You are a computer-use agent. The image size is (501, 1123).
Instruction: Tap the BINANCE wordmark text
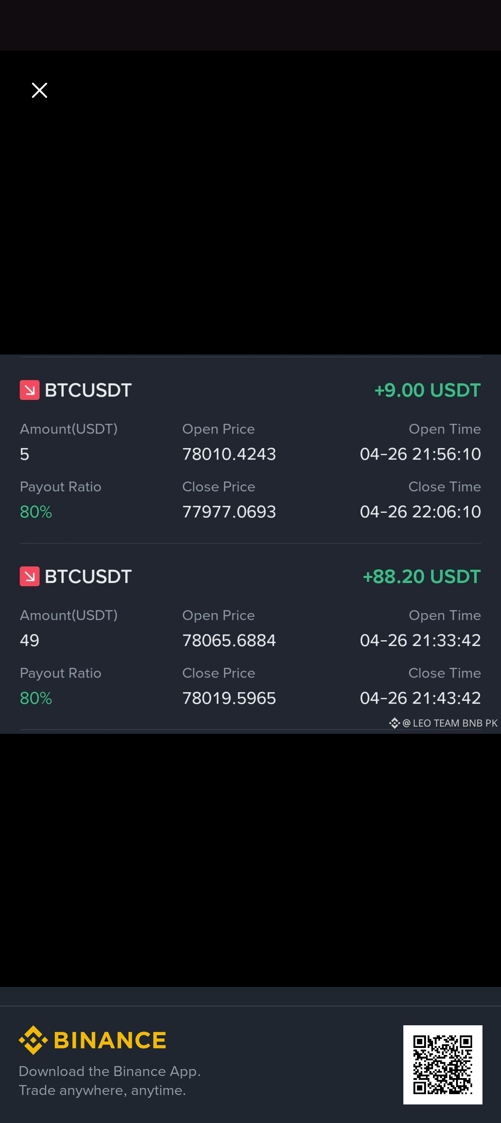click(110, 1040)
